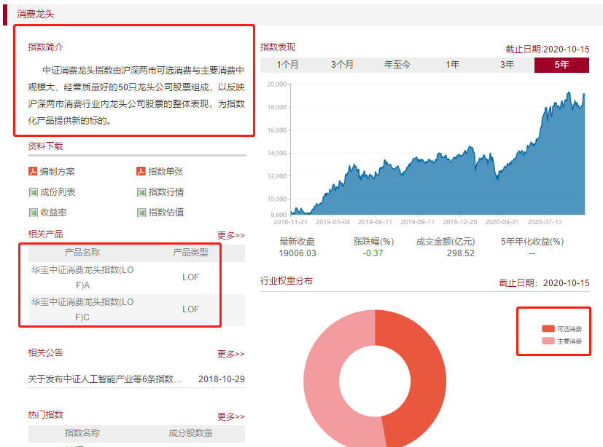Click the blue index performance area chart

pyautogui.click(x=437, y=184)
